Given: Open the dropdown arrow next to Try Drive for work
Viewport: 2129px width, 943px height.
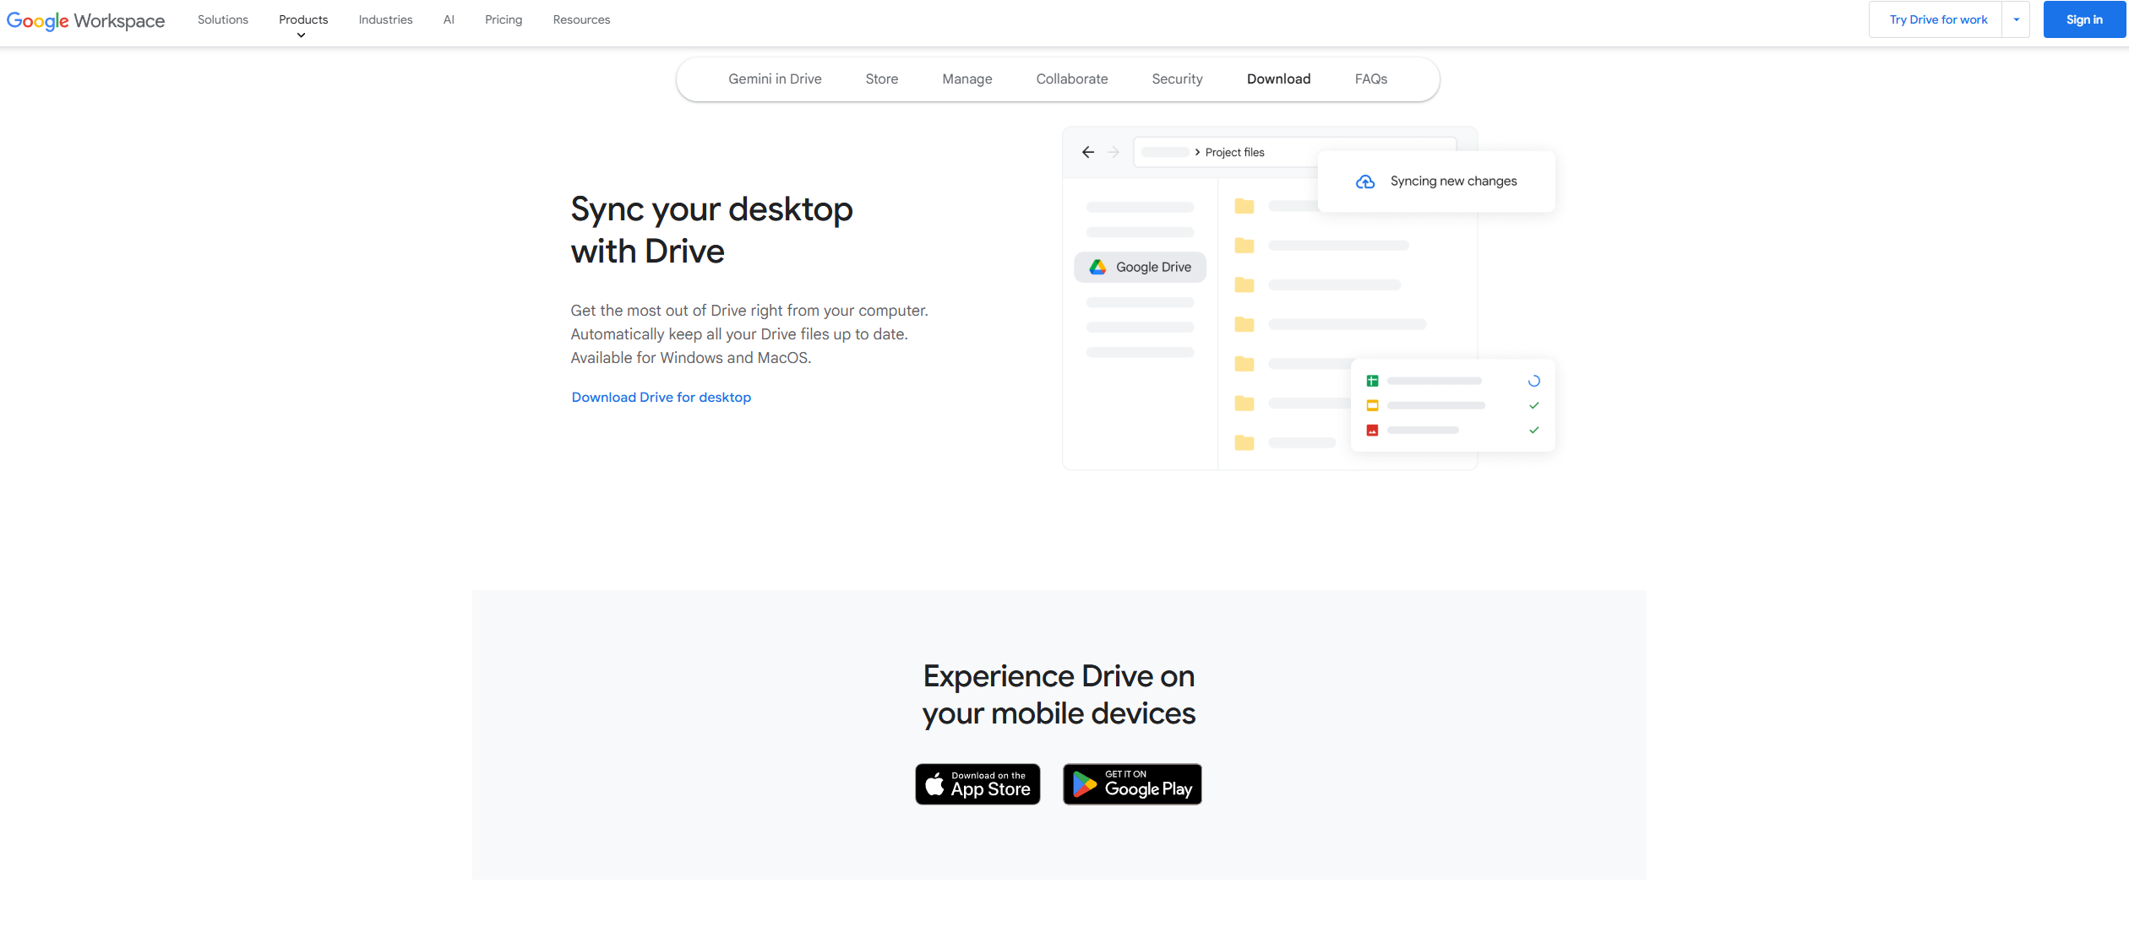Looking at the screenshot, I should [x=2016, y=19].
